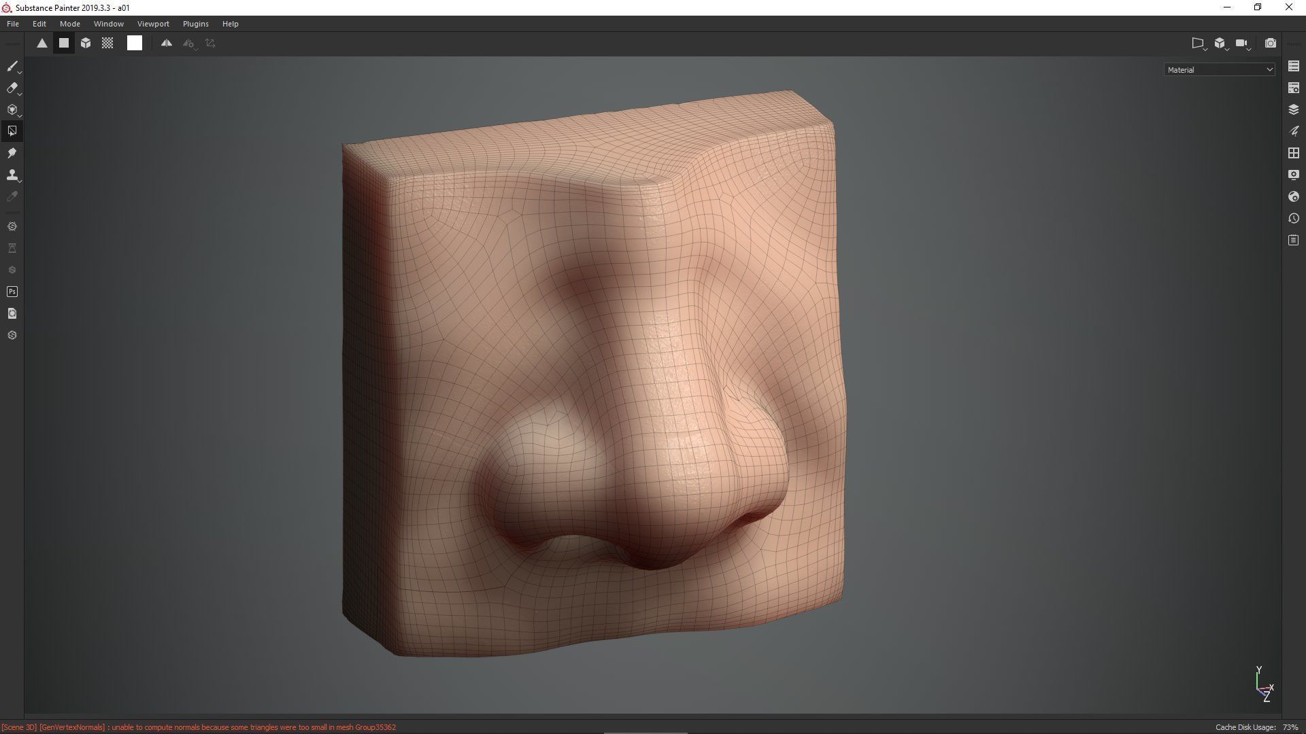1306x734 pixels.
Task: Click the XYZ axis gizmo
Action: click(x=1264, y=684)
